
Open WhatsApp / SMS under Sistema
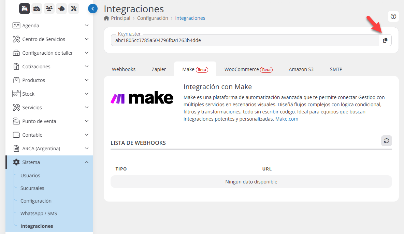point(39,214)
